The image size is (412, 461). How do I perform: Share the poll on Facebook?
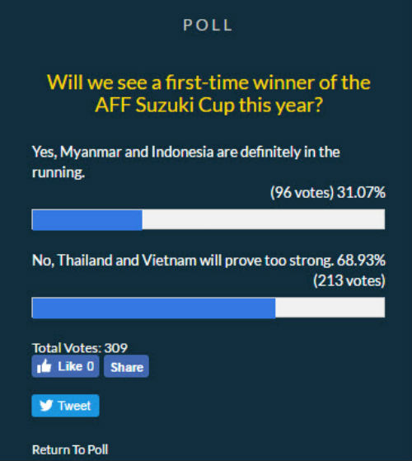(126, 366)
